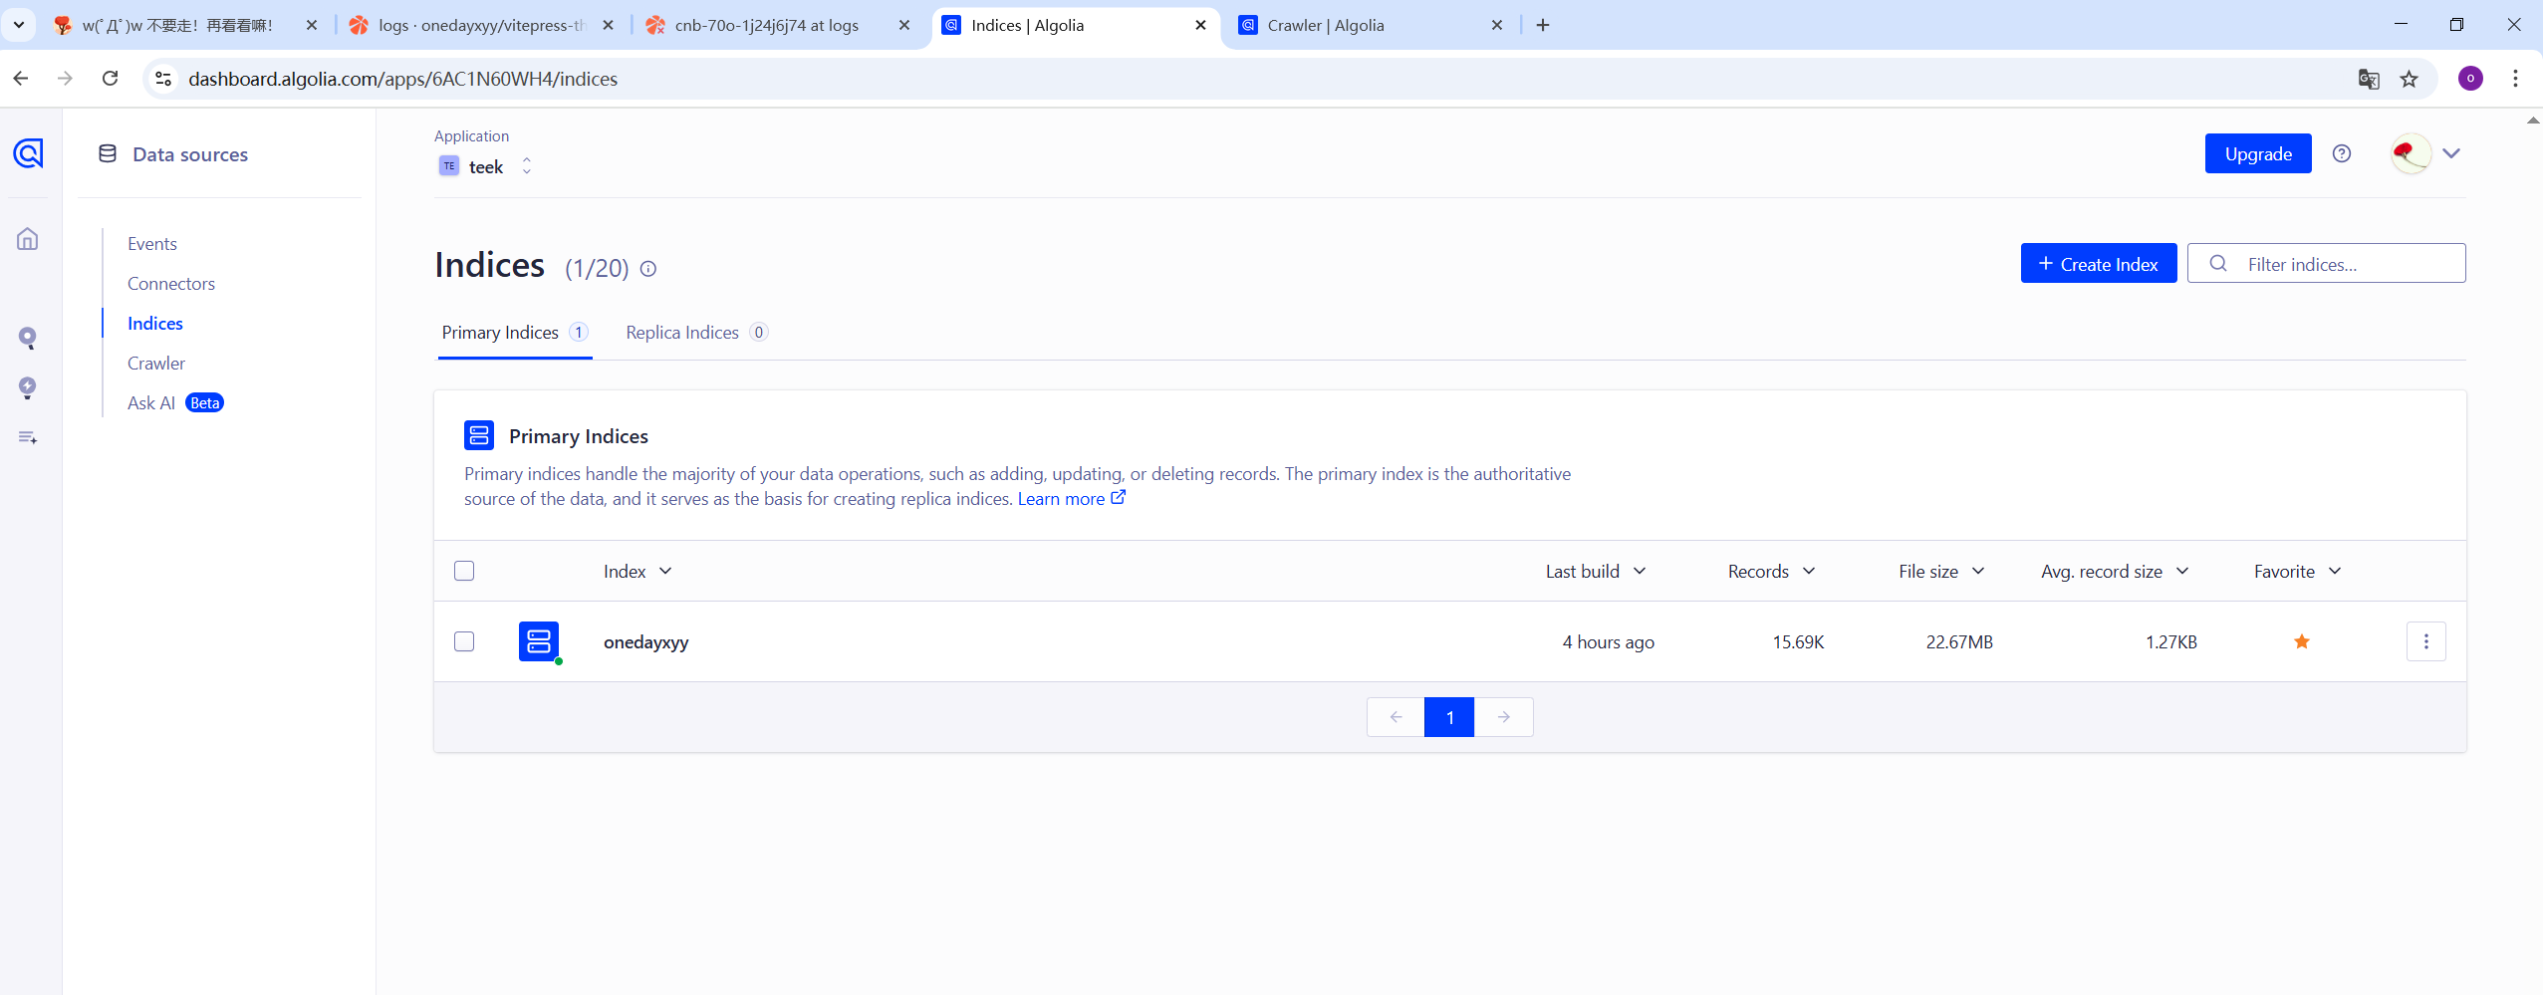2543x995 pixels.
Task: Click the Primary Indices section icon
Action: pyautogui.click(x=479, y=435)
